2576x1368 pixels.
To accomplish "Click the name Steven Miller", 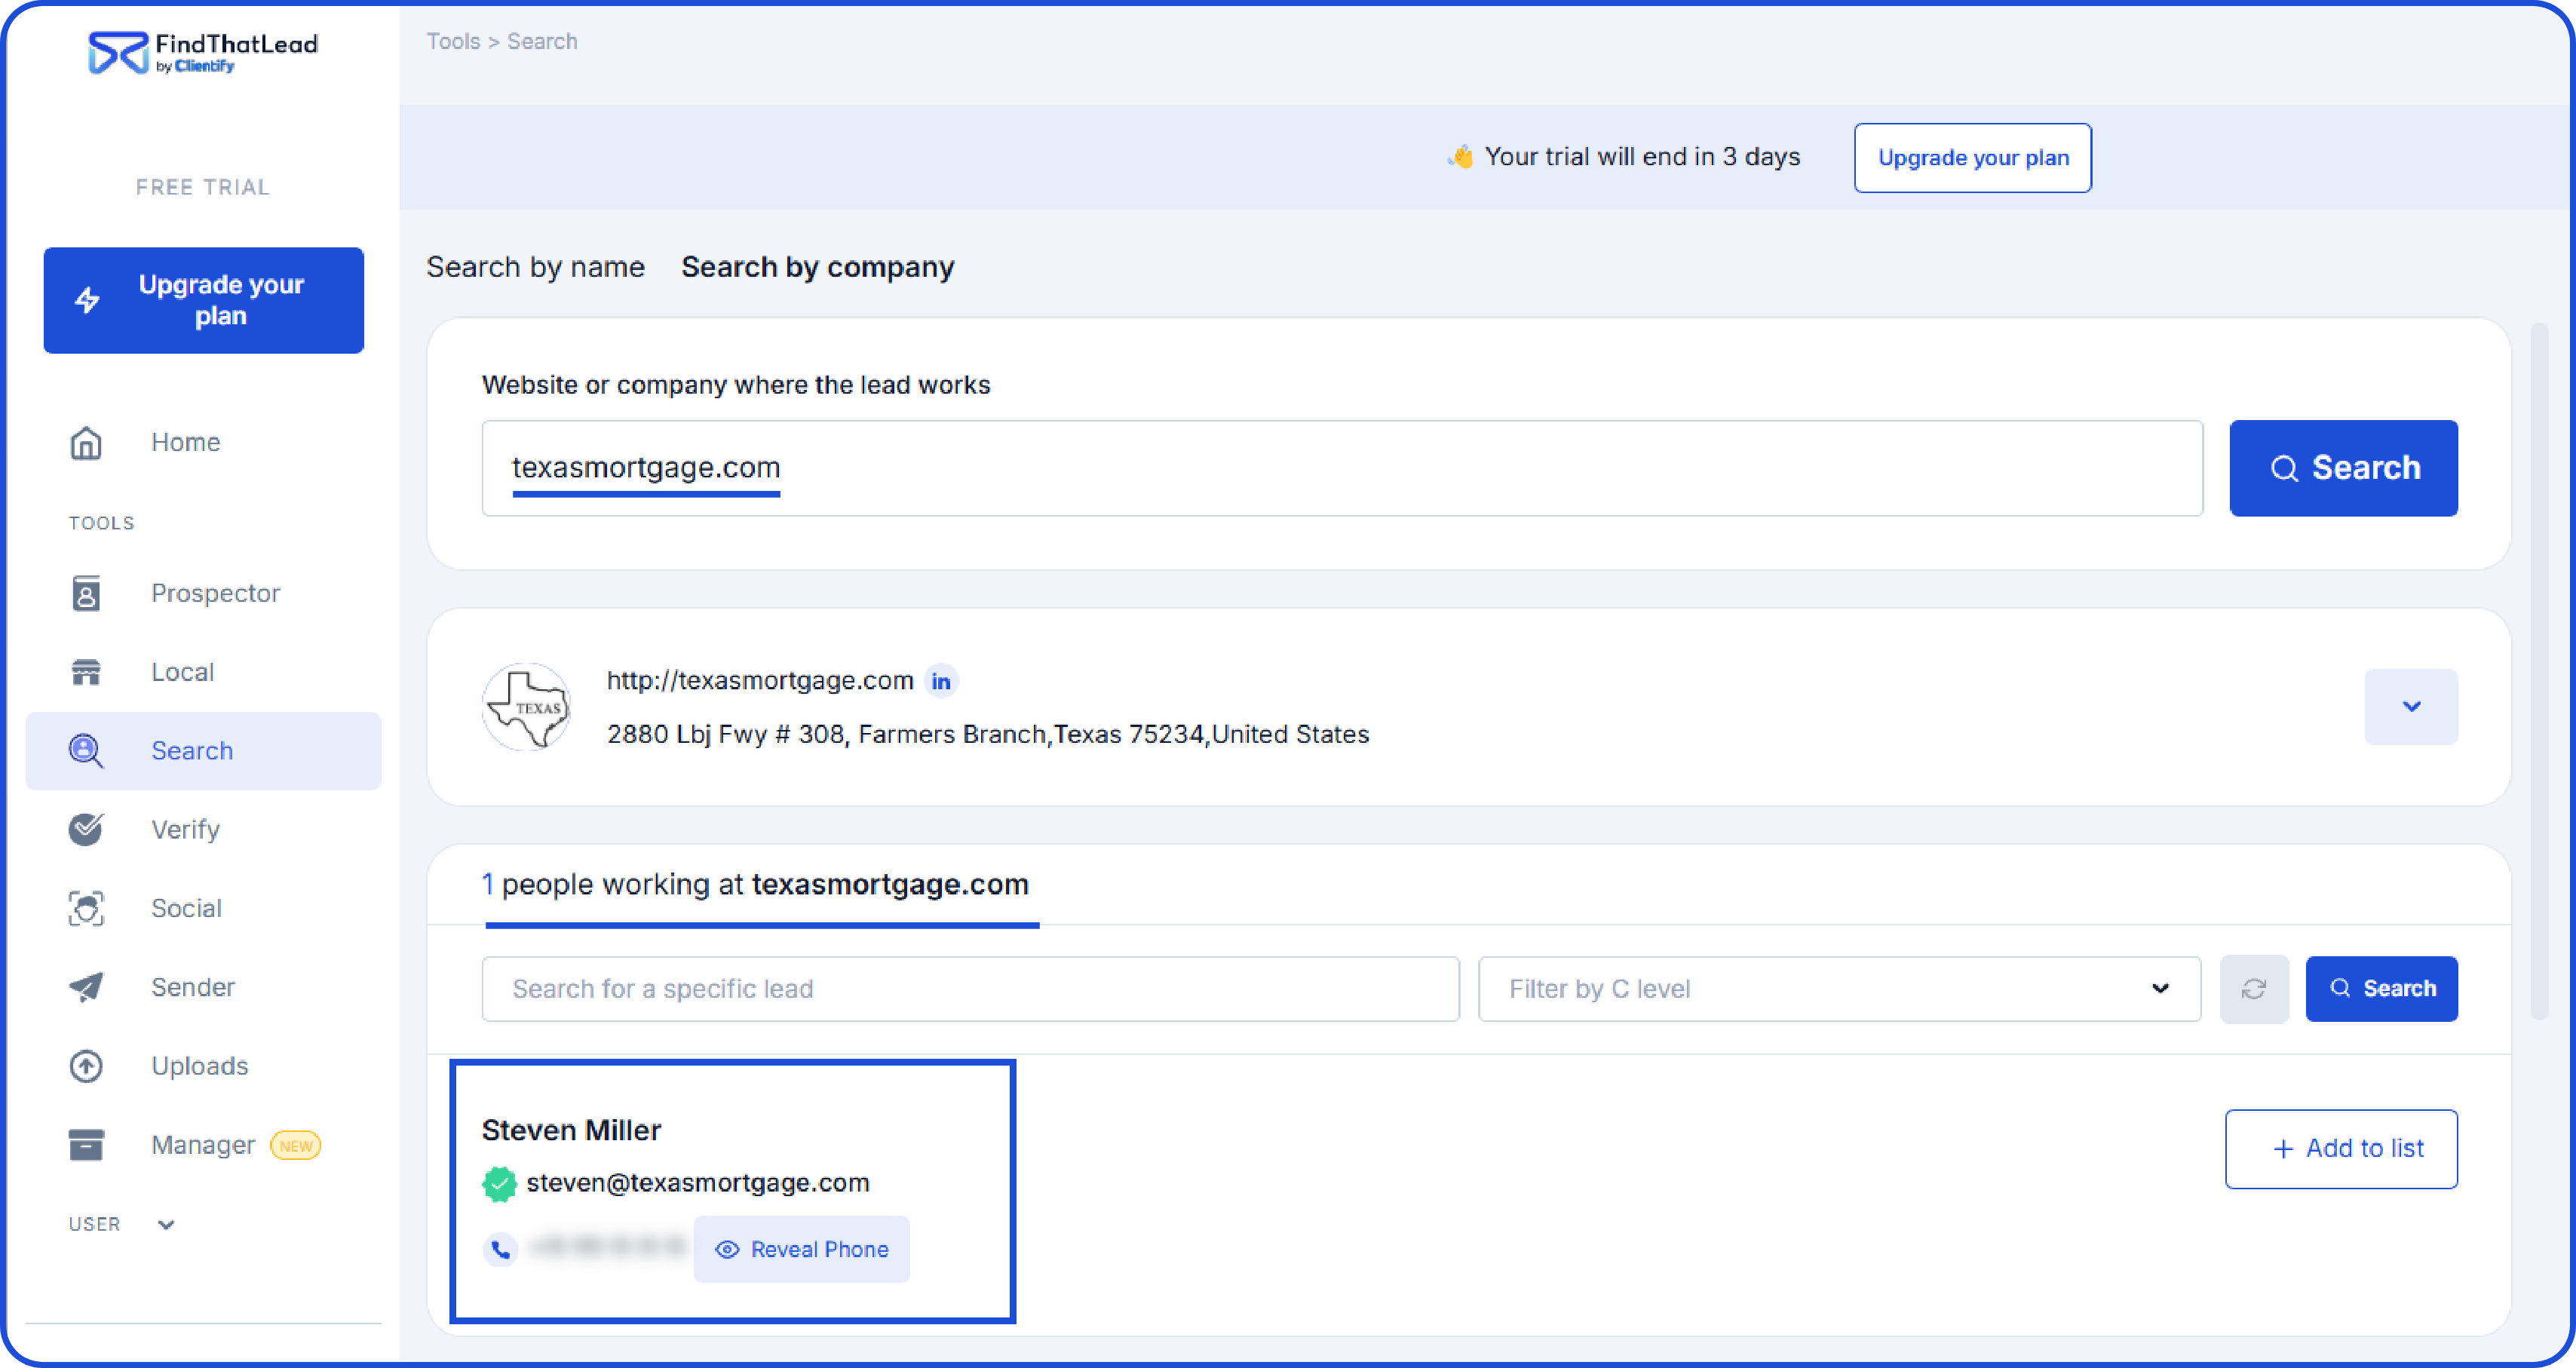I will pos(571,1130).
